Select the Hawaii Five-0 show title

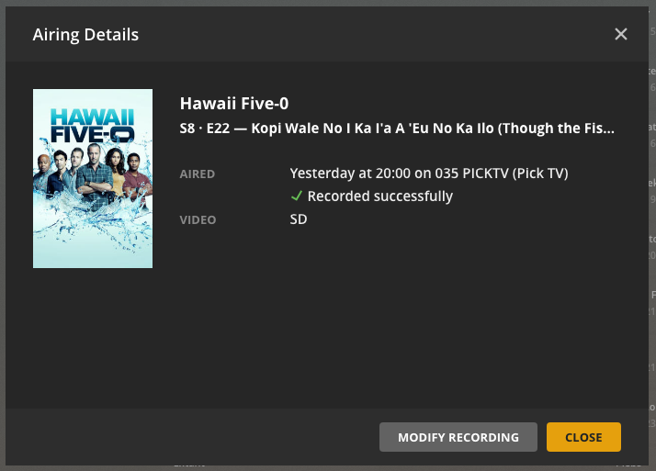234,104
